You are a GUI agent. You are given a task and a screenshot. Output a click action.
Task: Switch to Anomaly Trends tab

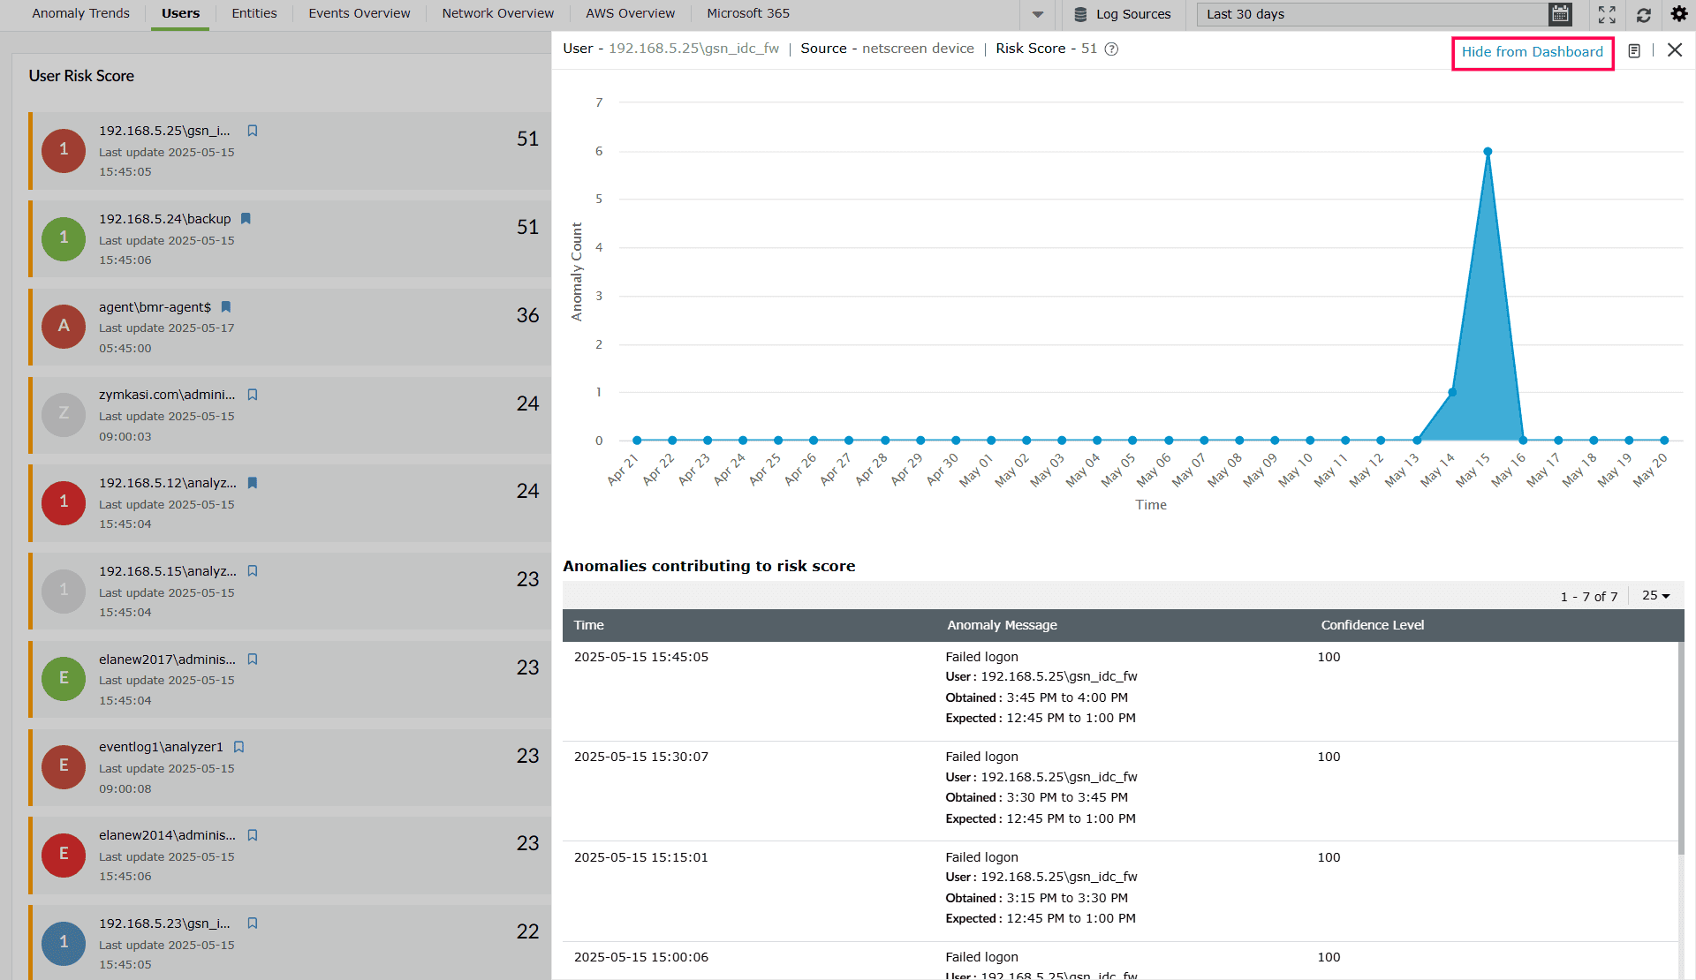click(80, 13)
